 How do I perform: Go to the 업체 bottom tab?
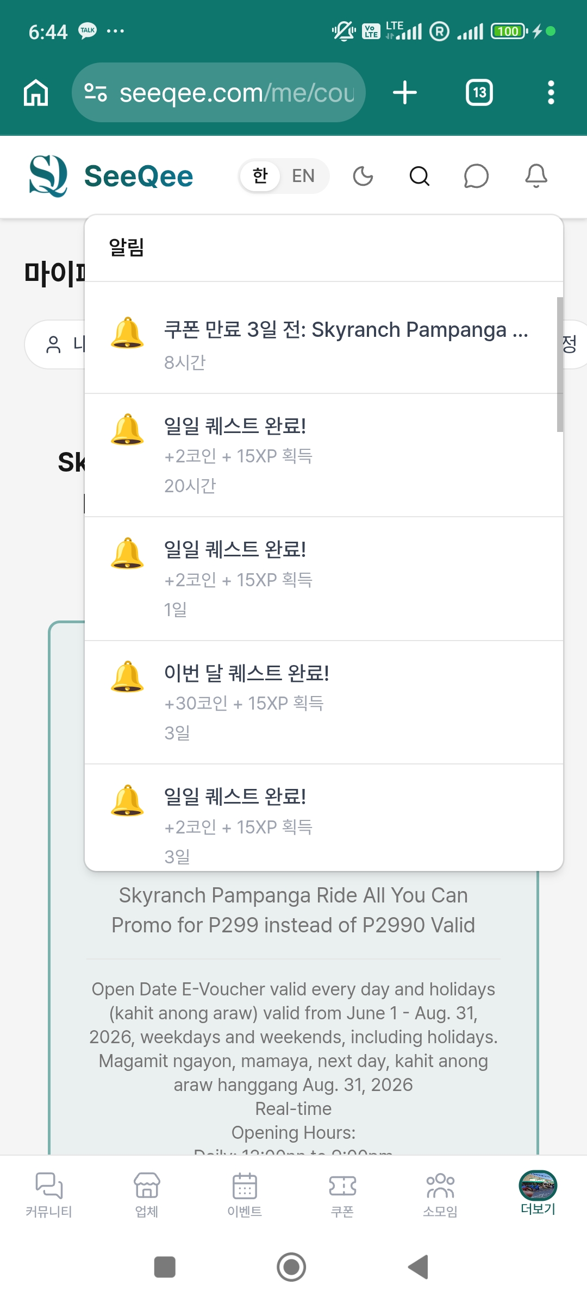(x=147, y=1194)
